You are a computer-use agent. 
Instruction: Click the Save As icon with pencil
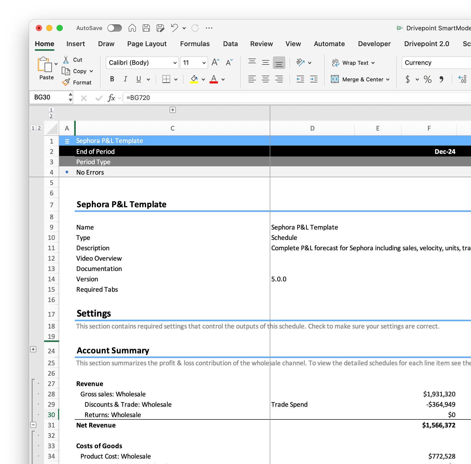(161, 28)
